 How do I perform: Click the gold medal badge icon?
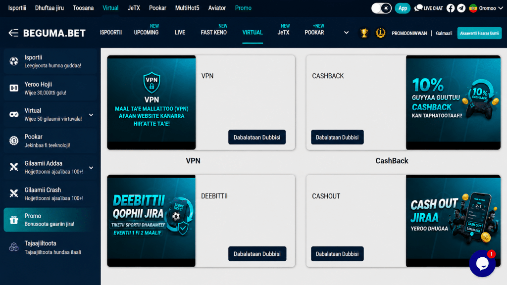(381, 33)
